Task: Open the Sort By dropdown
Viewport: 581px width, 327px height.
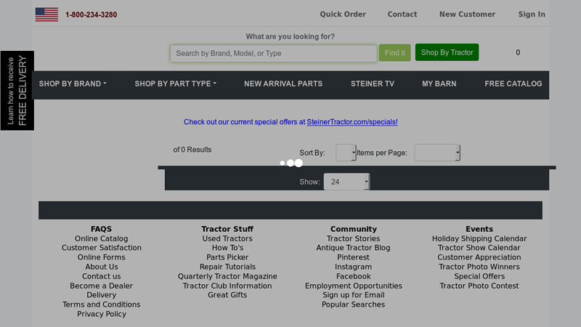Action: [x=346, y=153]
